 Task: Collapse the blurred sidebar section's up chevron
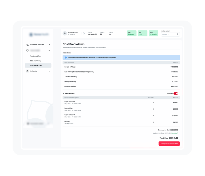tap(49, 51)
